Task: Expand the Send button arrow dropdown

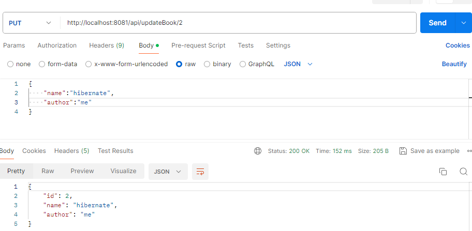Action: click(x=464, y=23)
